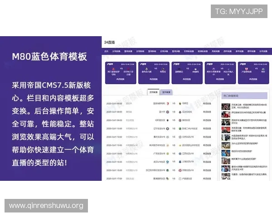
Task: Click the 24直播 site logo
Action: (109, 42)
